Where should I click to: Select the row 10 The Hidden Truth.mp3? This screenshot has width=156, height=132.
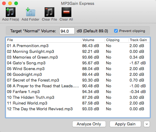coord(78,98)
